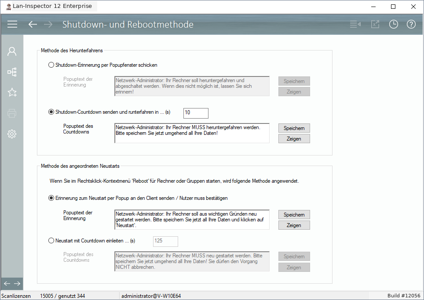
Task: Click administrator@V-W10E64 in status bar
Action: [151, 296]
